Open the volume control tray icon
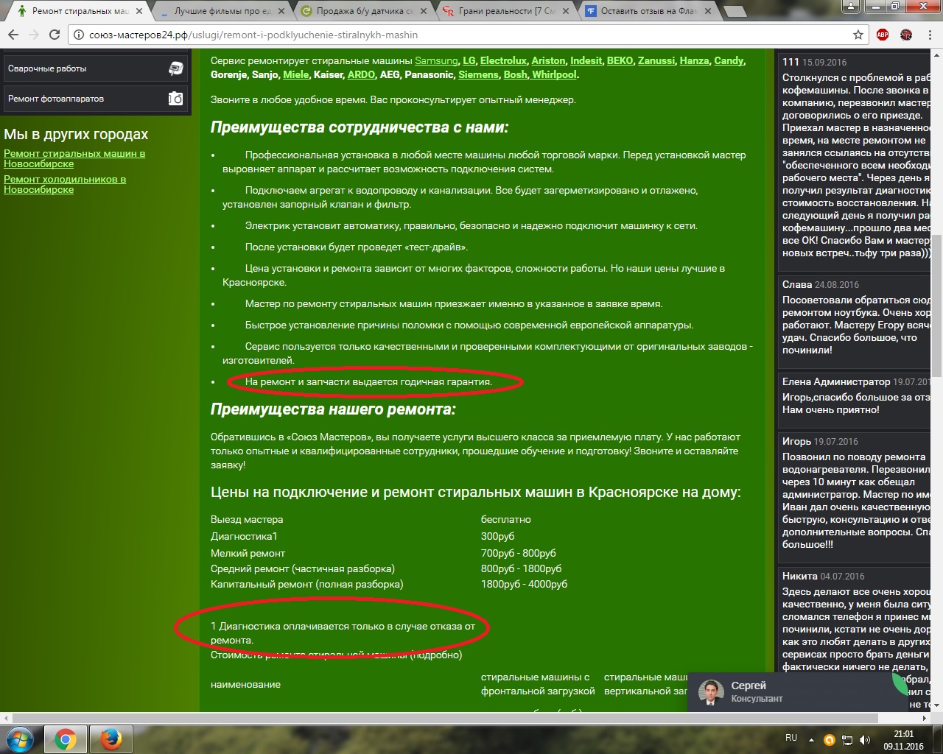 click(x=865, y=740)
